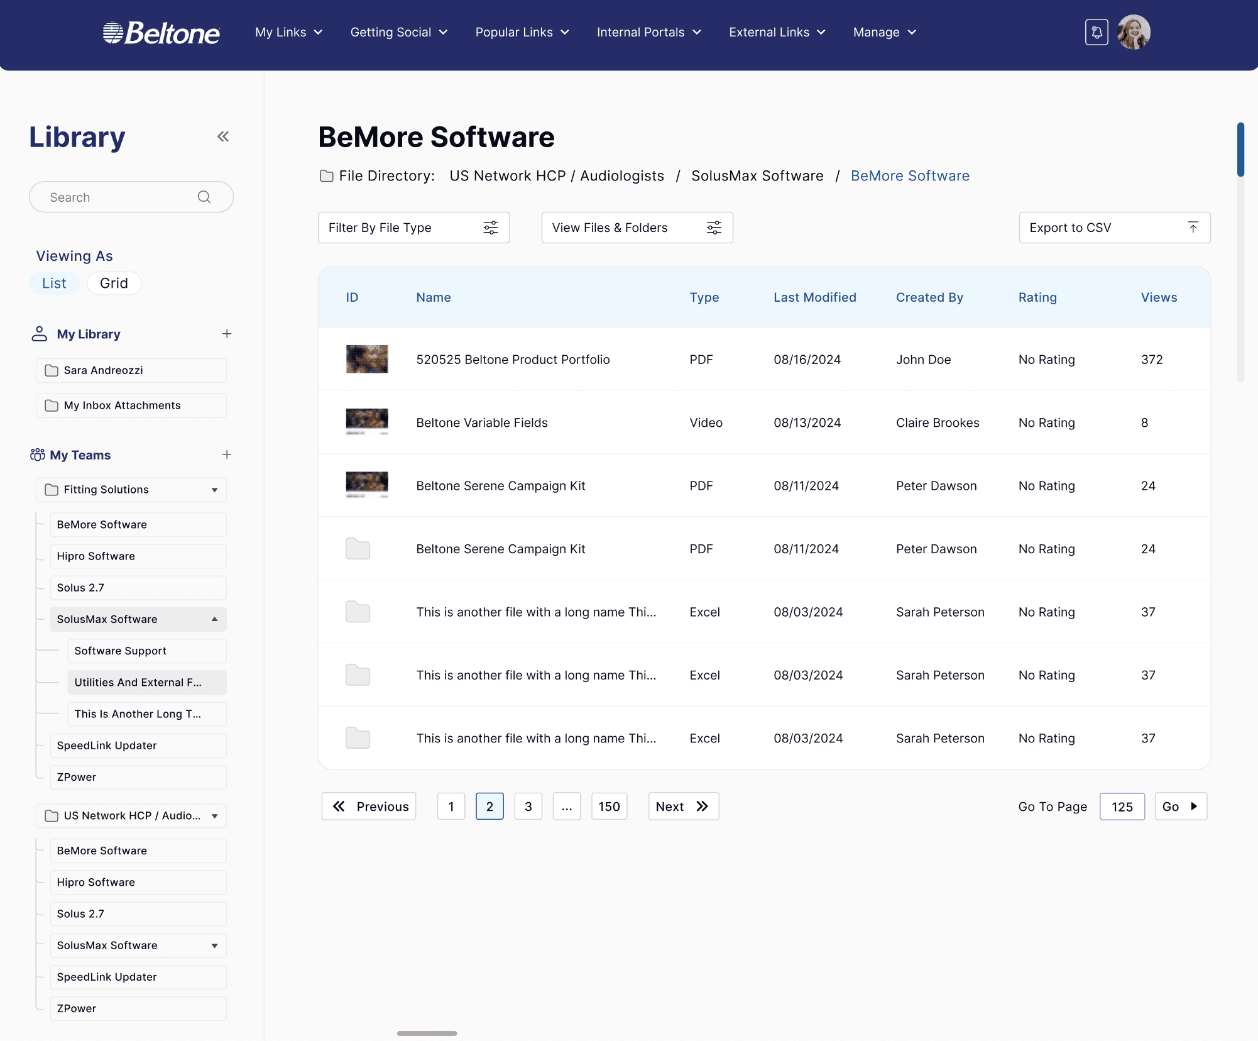The height and width of the screenshot is (1041, 1258).
Task: Expand the My Links menu
Action: click(x=289, y=32)
